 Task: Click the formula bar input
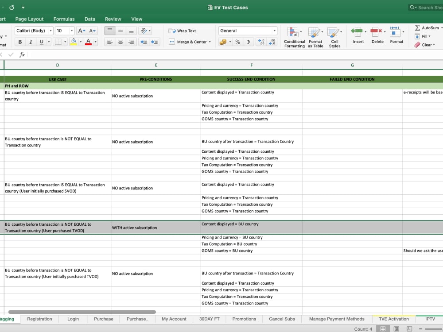[x=234, y=54]
